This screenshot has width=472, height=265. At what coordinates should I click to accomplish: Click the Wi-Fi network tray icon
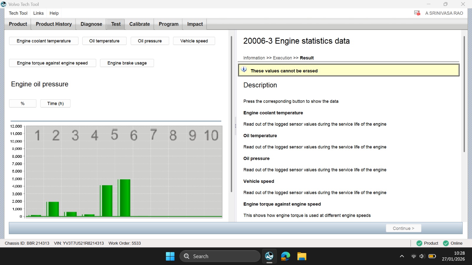[414, 256]
